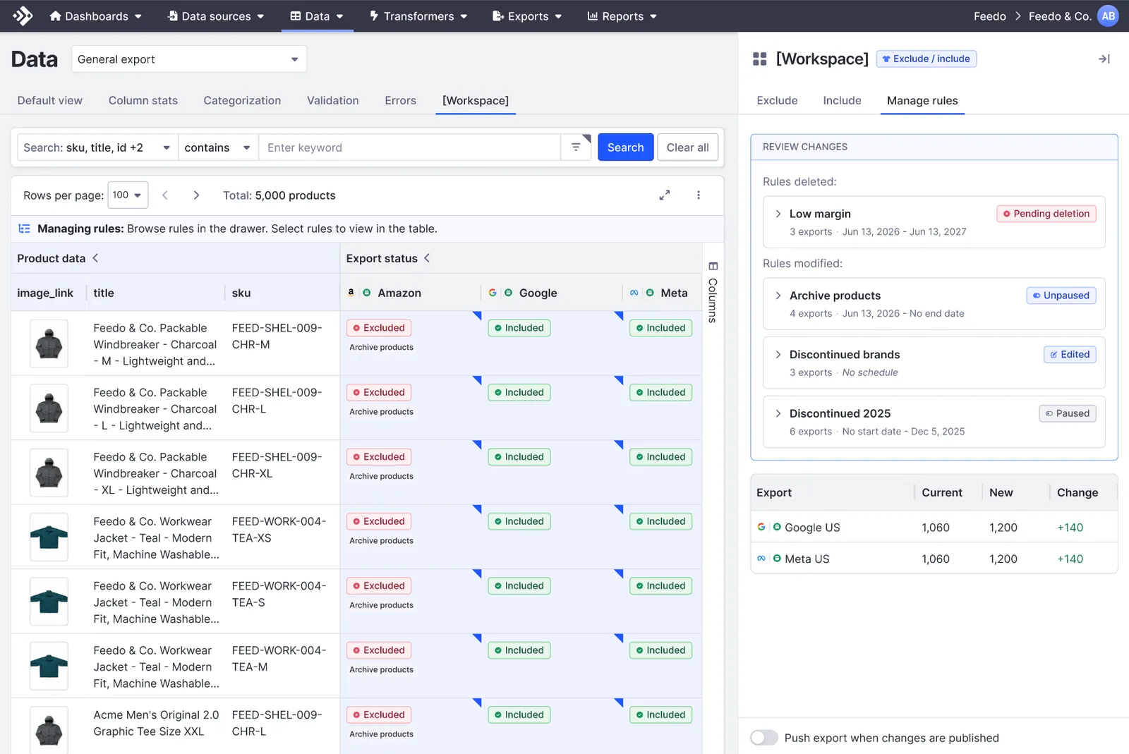Image resolution: width=1129 pixels, height=754 pixels.
Task: Expand the Discontinued brands rule
Action: click(778, 354)
